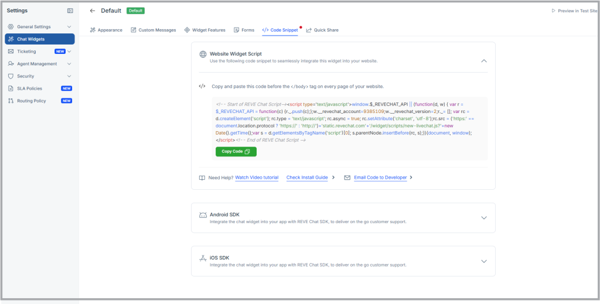Click the Android SDK heading
The width and height of the screenshot is (600, 304).
[x=224, y=214]
